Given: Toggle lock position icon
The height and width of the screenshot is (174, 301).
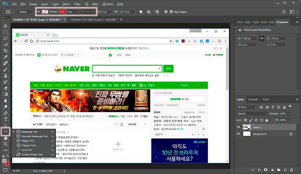Looking at the screenshot, I should pyautogui.click(x=256, y=120).
